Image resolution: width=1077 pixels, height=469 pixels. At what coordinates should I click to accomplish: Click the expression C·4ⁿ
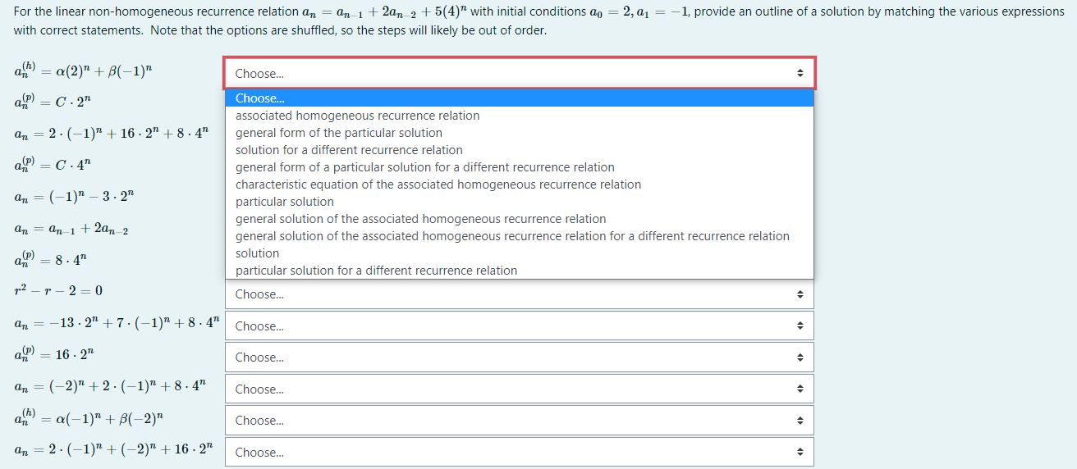53,164
